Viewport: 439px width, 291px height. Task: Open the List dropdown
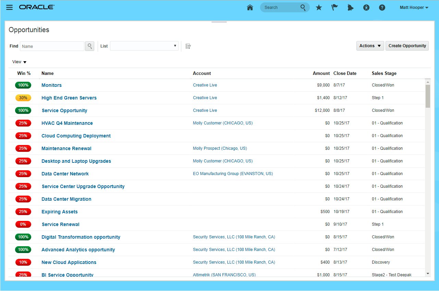pyautogui.click(x=144, y=46)
